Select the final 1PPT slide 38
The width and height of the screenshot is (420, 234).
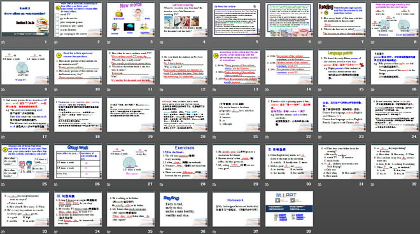point(289,209)
